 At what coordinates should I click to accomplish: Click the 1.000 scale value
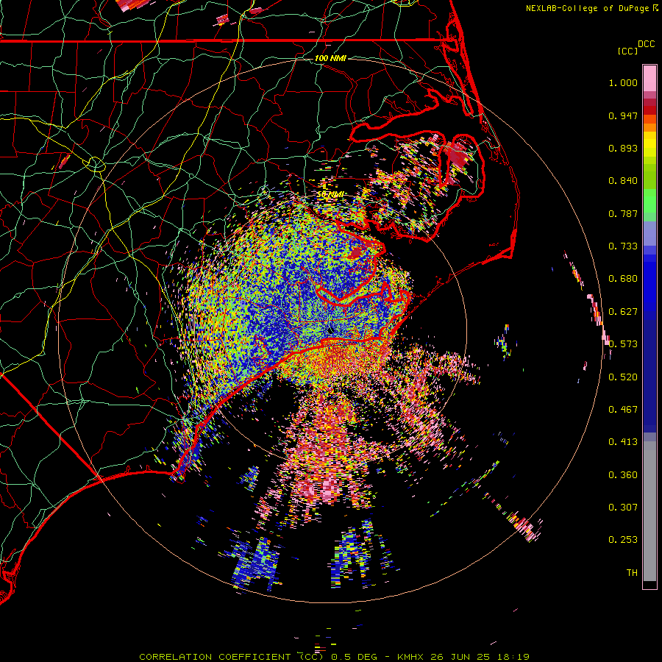coord(623,82)
